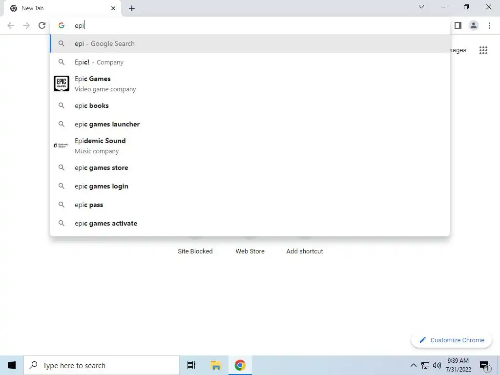This screenshot has width=500, height=375.
Task: Pick the 'epic pass' suggestion
Action: tap(250, 205)
